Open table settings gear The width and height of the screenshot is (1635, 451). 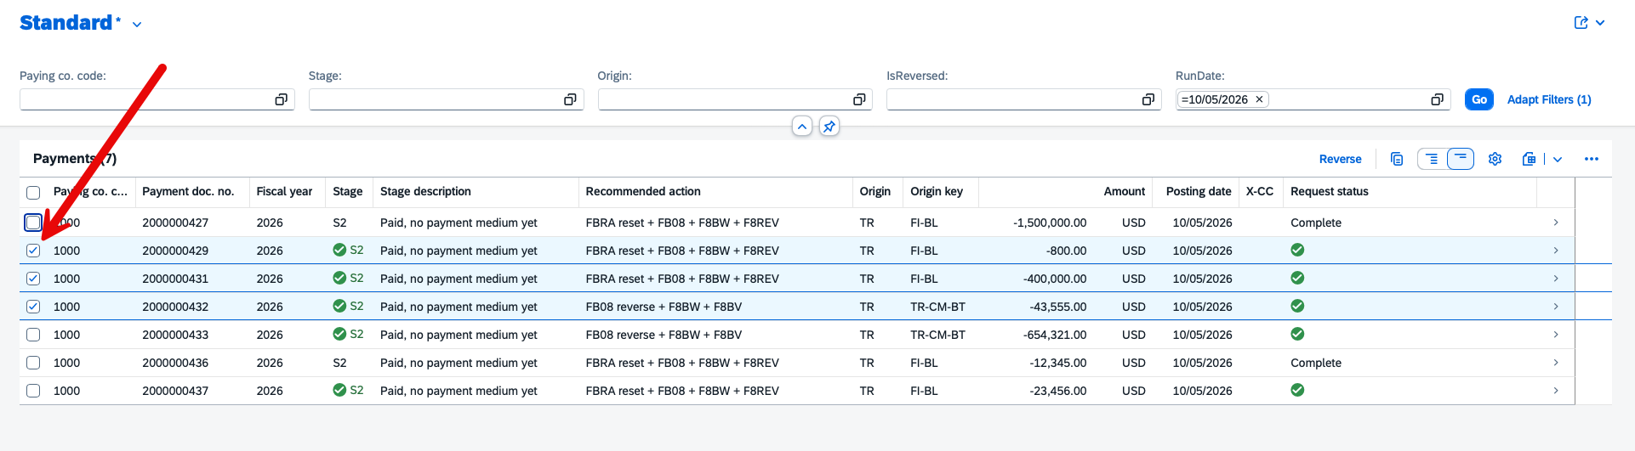(x=1495, y=159)
